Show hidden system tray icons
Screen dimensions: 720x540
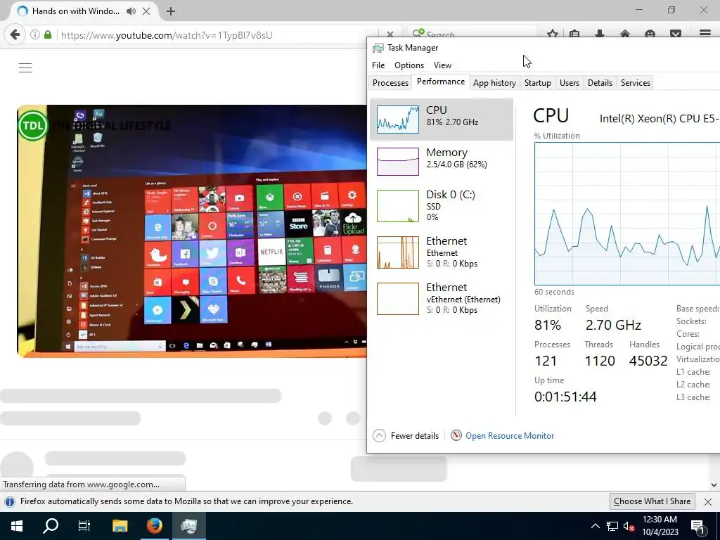pos(595,526)
